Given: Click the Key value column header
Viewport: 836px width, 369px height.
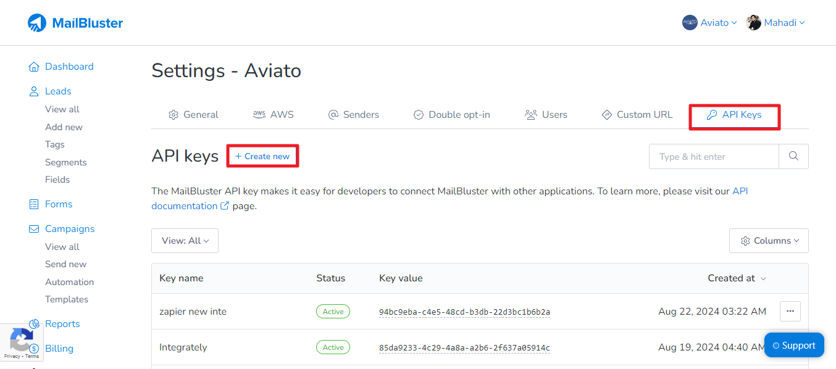Looking at the screenshot, I should 401,278.
